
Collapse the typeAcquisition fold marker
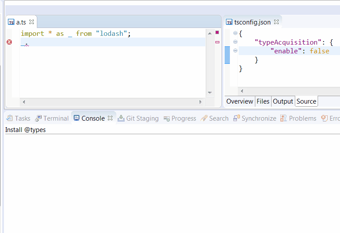coord(236,42)
